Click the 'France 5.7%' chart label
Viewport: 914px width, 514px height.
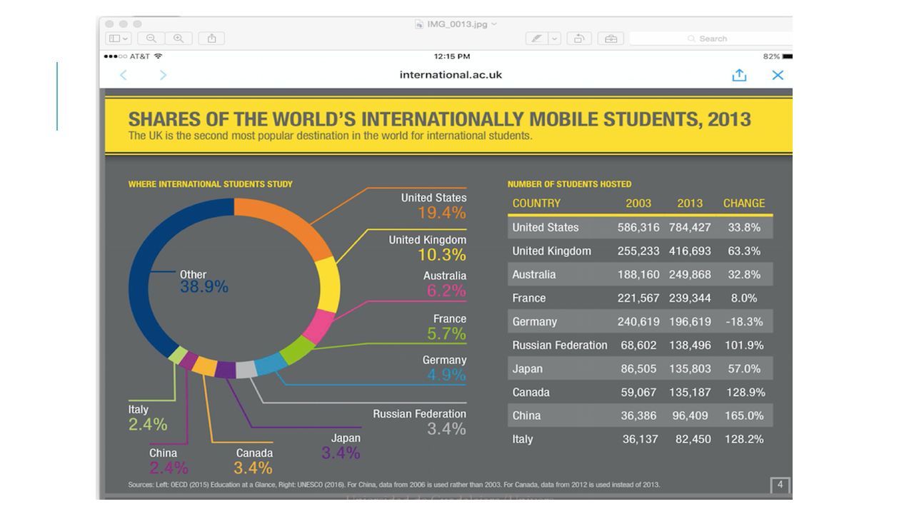click(447, 326)
